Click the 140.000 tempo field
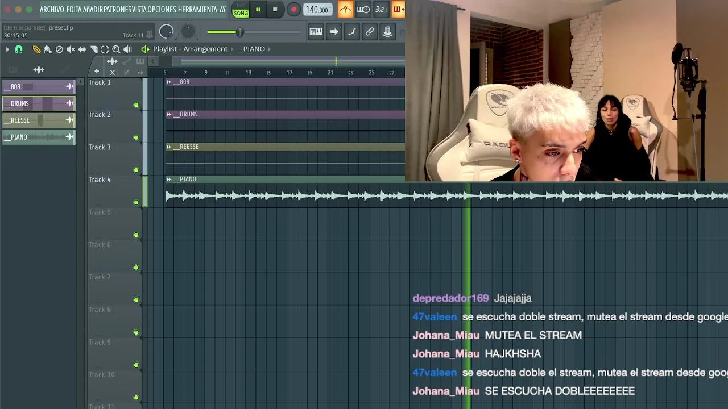The width and height of the screenshot is (728, 409). (317, 9)
